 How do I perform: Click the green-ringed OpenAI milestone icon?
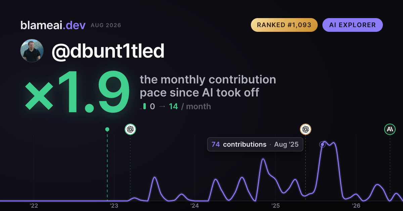(130, 129)
